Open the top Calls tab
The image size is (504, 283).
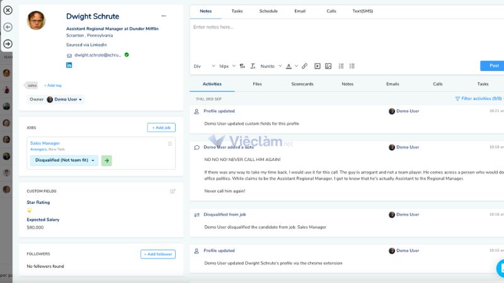(331, 11)
